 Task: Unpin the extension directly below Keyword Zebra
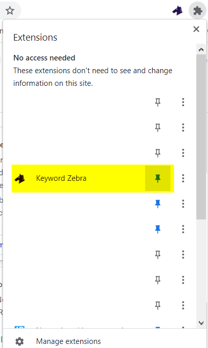click(x=158, y=204)
